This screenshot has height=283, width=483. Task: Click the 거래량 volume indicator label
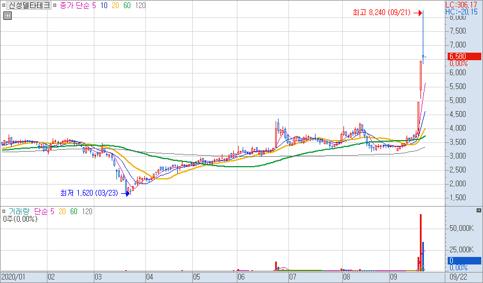(19, 211)
